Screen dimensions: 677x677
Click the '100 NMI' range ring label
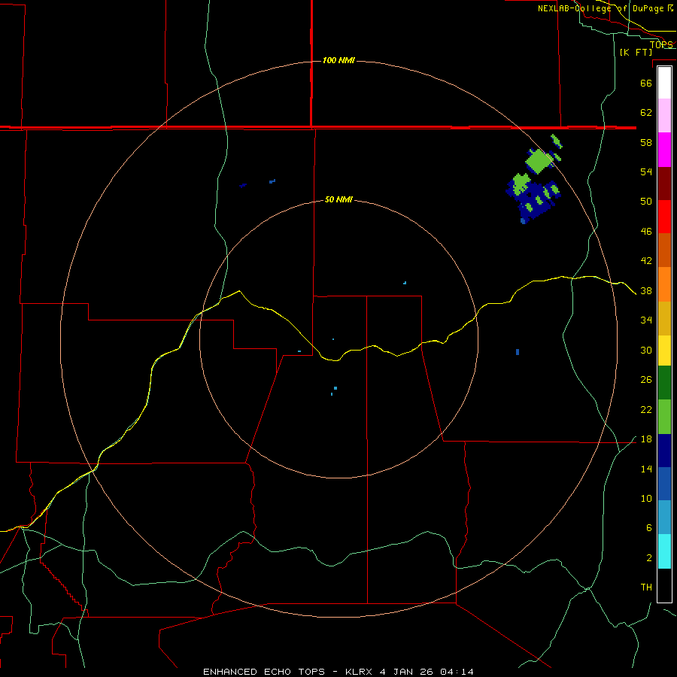[x=338, y=60]
